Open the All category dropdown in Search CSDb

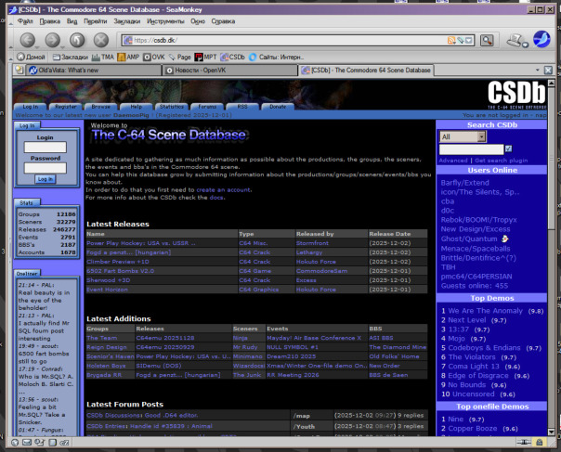pyautogui.click(x=463, y=136)
